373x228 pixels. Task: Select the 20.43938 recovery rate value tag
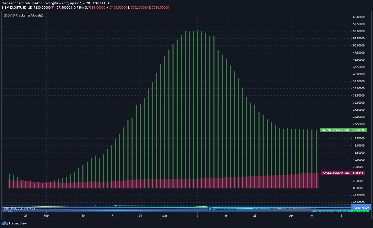359,130
